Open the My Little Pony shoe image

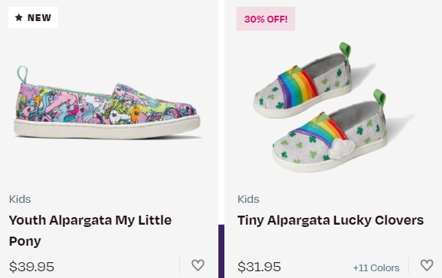point(107,103)
